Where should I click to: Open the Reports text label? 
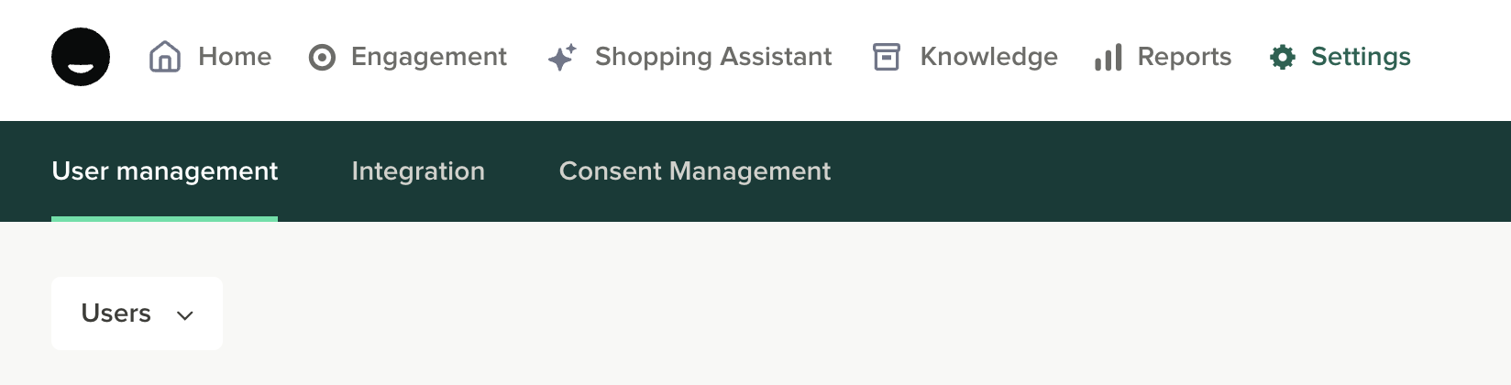[1184, 57]
